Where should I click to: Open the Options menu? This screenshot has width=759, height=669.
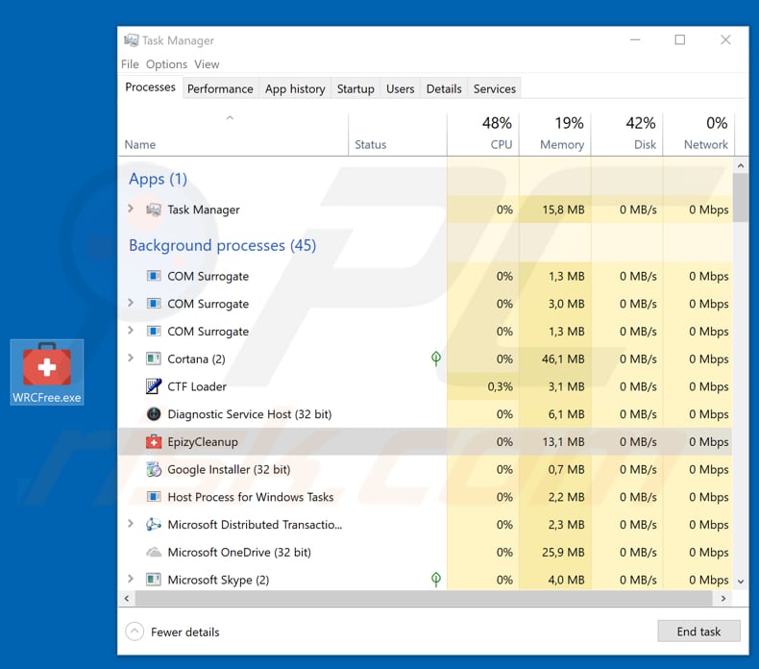coord(166,64)
